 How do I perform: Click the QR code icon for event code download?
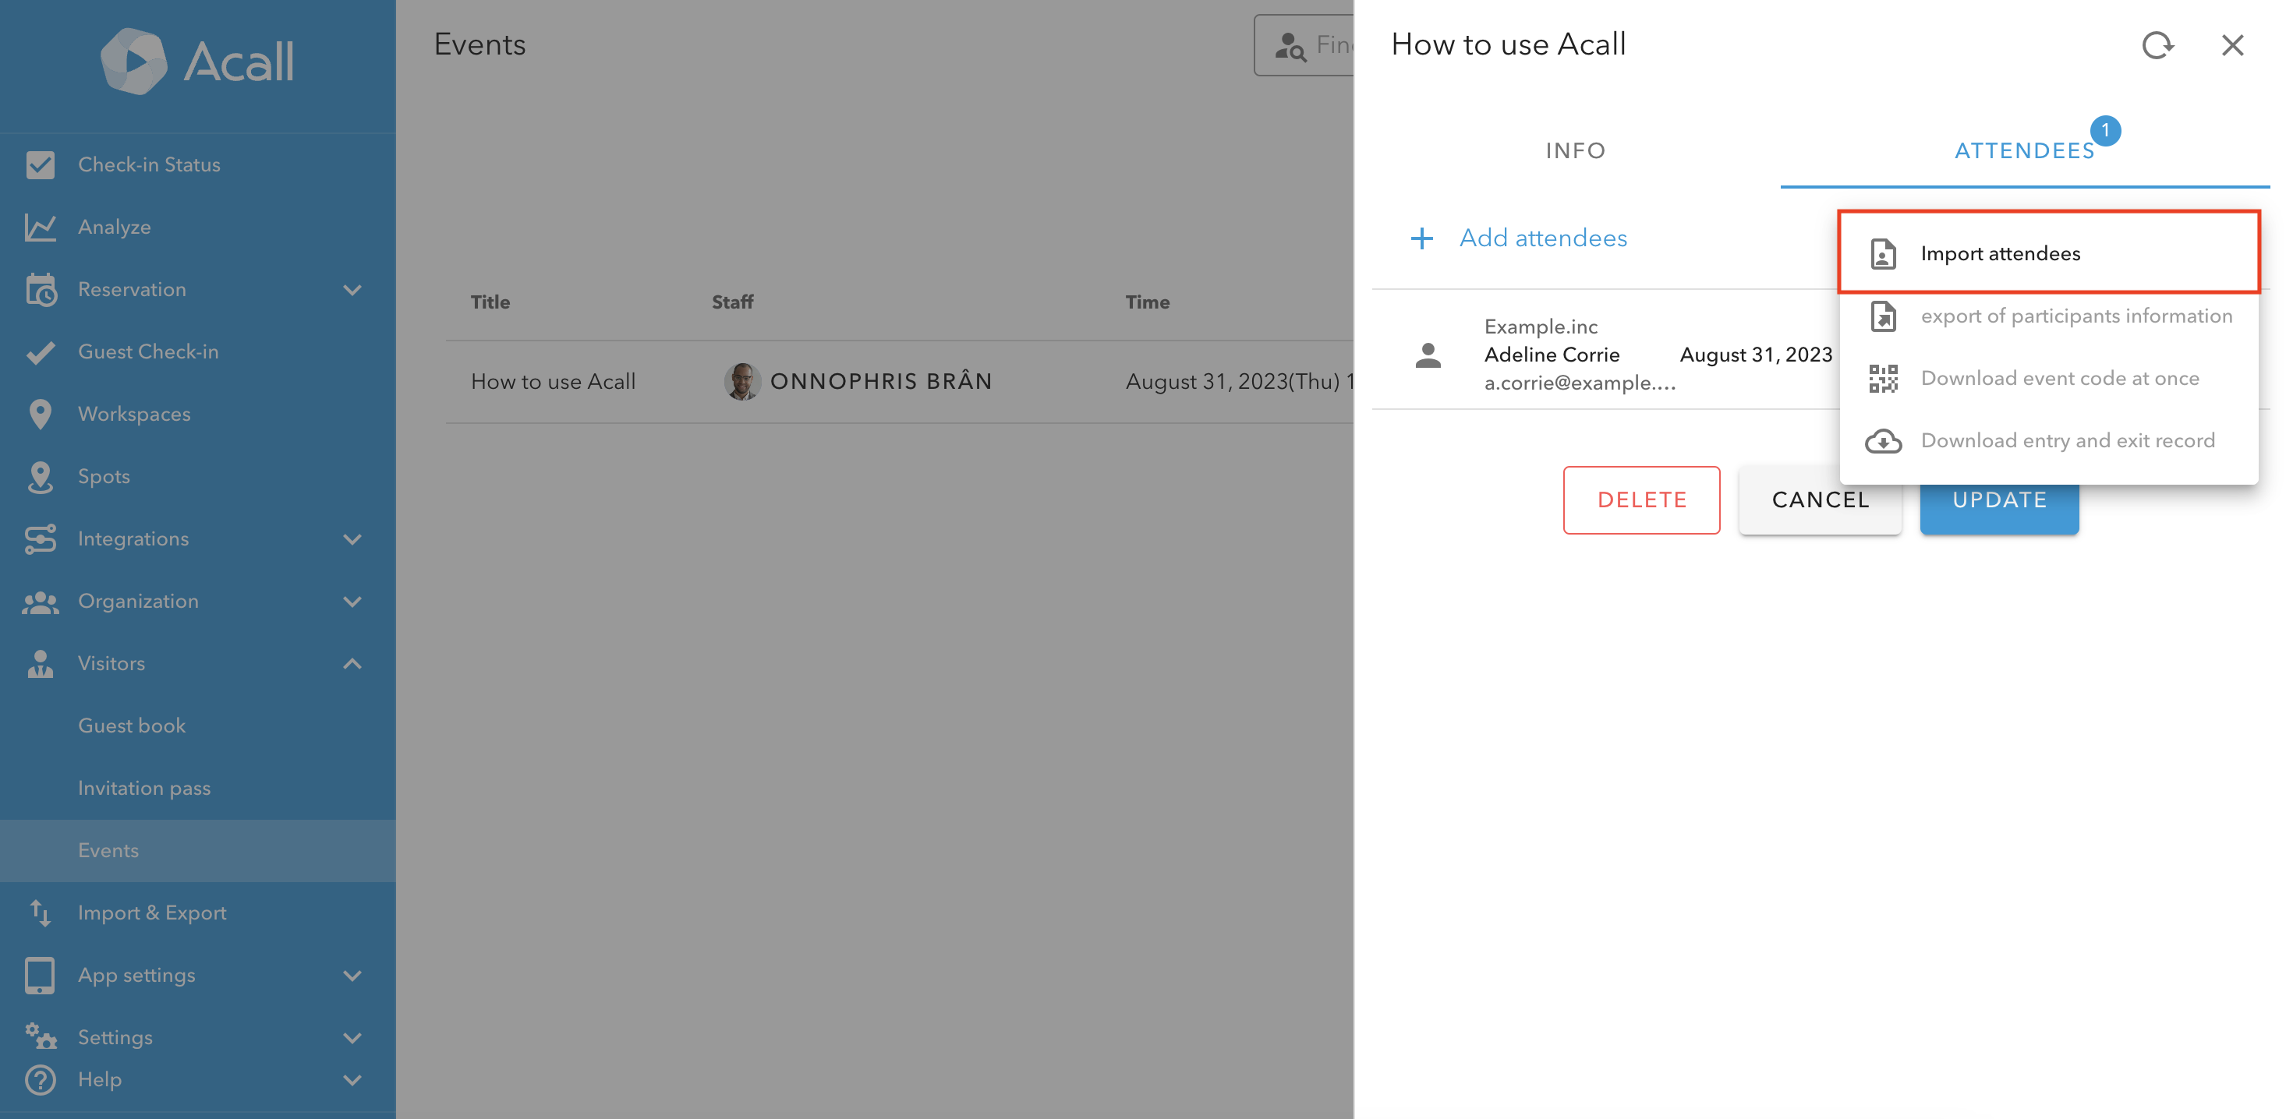tap(1882, 379)
